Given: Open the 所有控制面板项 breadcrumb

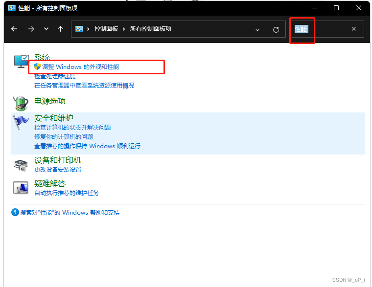Looking at the screenshot, I should 151,29.
